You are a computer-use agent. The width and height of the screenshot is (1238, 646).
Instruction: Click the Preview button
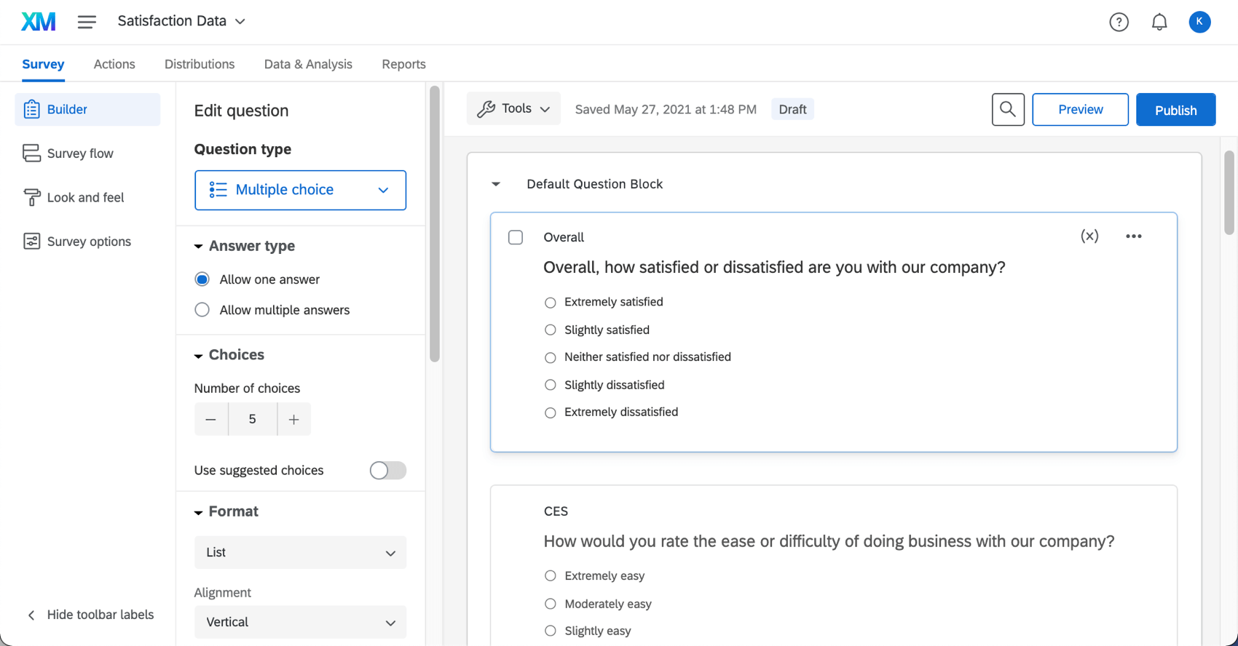point(1080,110)
